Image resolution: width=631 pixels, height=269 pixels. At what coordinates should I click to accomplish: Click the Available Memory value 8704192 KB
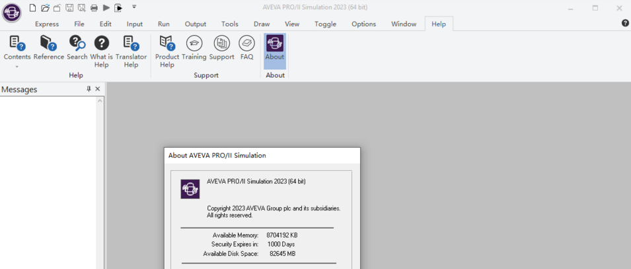(x=281, y=235)
